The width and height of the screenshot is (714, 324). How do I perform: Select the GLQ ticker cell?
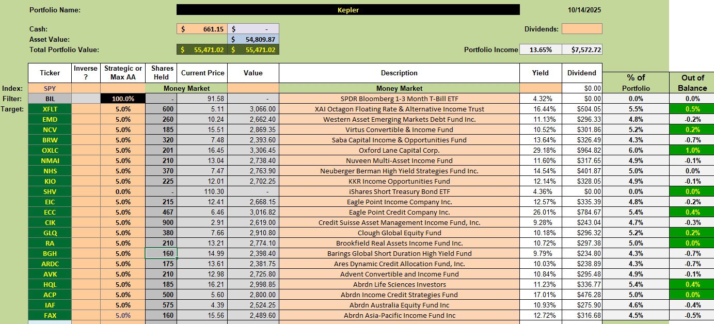(x=50, y=233)
